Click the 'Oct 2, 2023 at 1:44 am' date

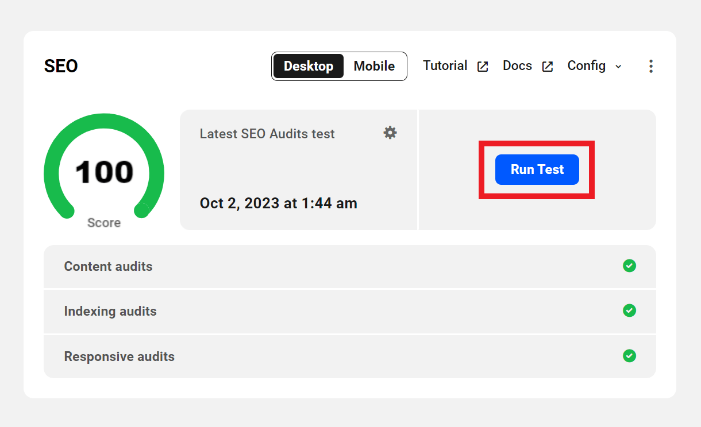pos(279,203)
